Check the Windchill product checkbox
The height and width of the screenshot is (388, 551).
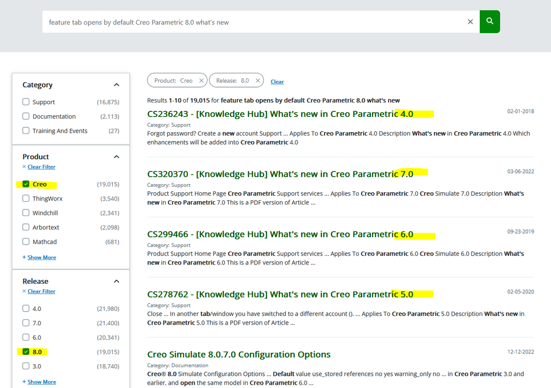[25, 213]
